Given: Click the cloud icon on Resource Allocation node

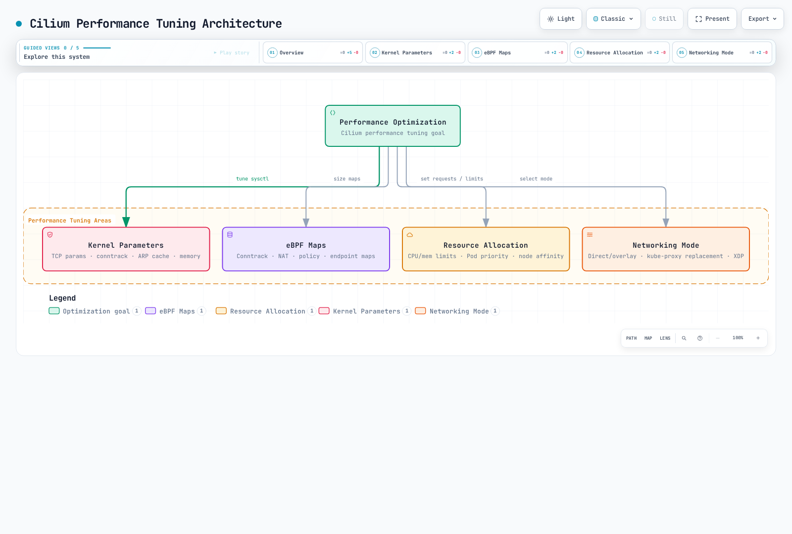Looking at the screenshot, I should 410,235.
